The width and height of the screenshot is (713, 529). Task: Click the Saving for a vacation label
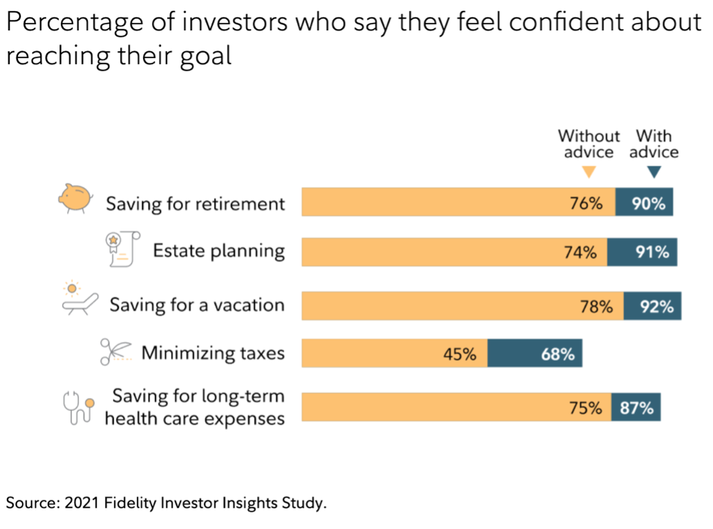[196, 305]
